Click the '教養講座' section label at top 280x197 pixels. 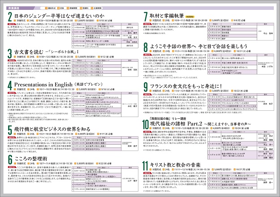coord(14,8)
